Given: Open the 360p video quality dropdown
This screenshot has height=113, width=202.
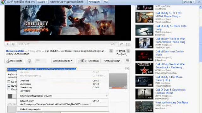Looking at the screenshot, I should coord(113,44).
